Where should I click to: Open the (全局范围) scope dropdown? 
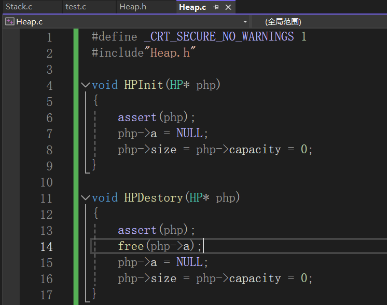coord(283,22)
